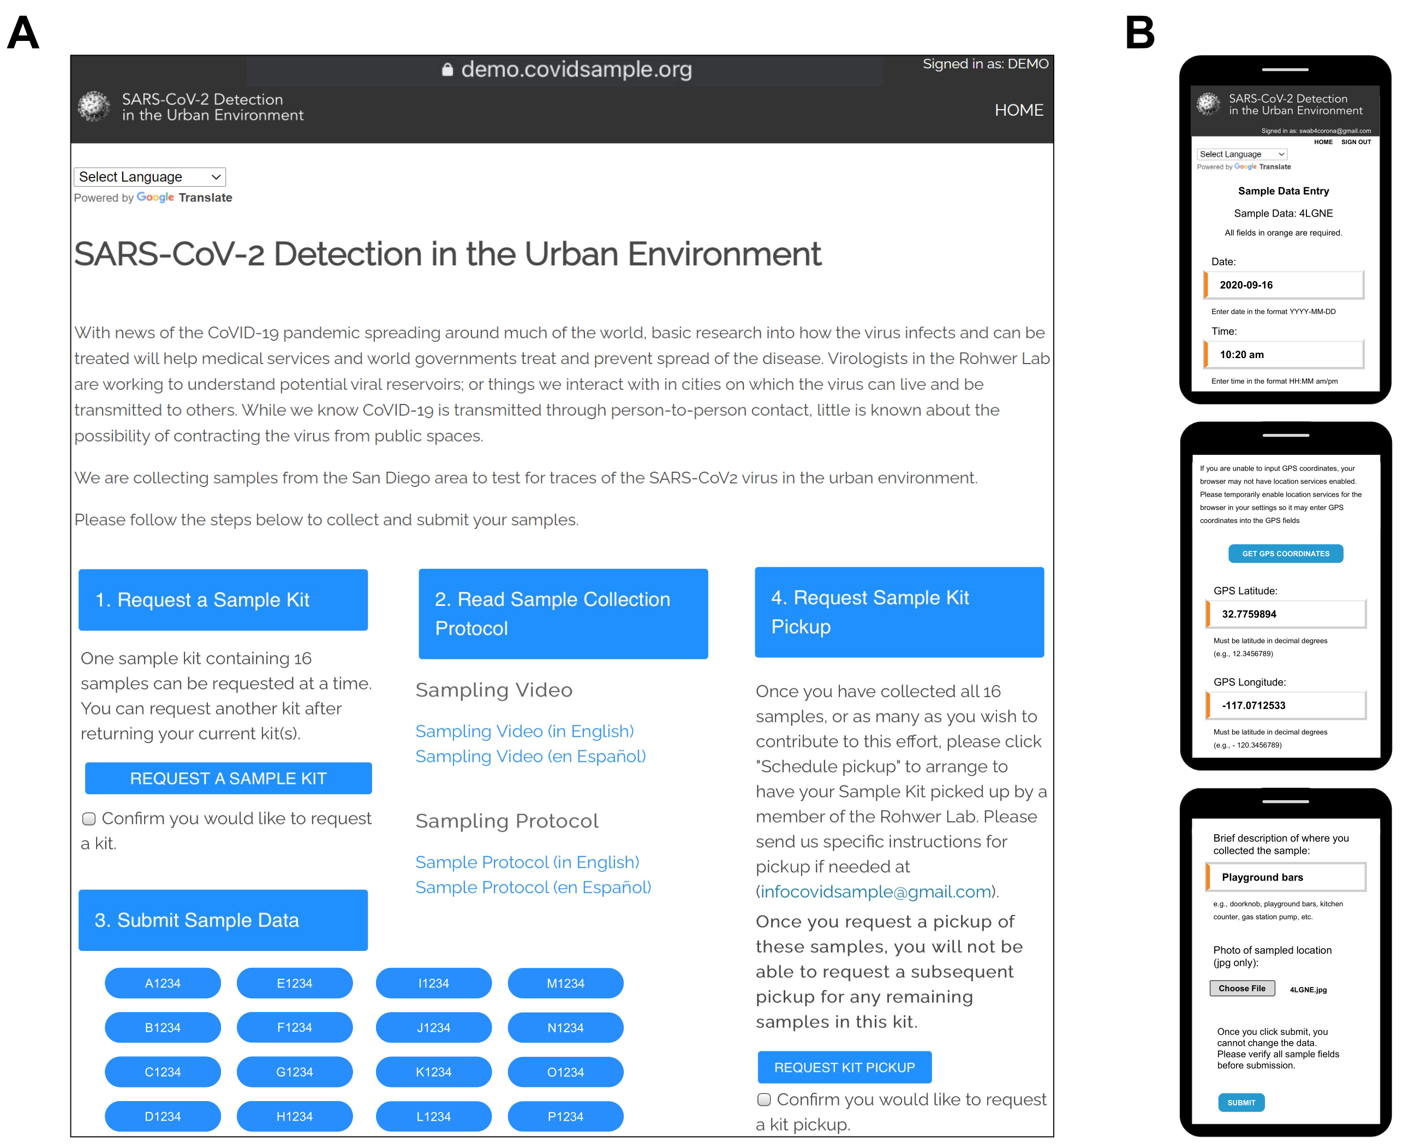Image resolution: width=1403 pixels, height=1148 pixels.
Task: Check the box to confirm kit pickup request
Action: pyautogui.click(x=763, y=1100)
